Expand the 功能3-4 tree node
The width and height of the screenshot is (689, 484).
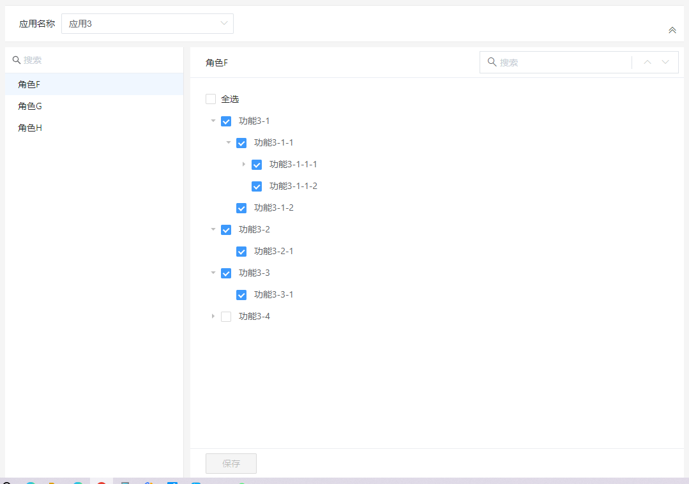(213, 316)
